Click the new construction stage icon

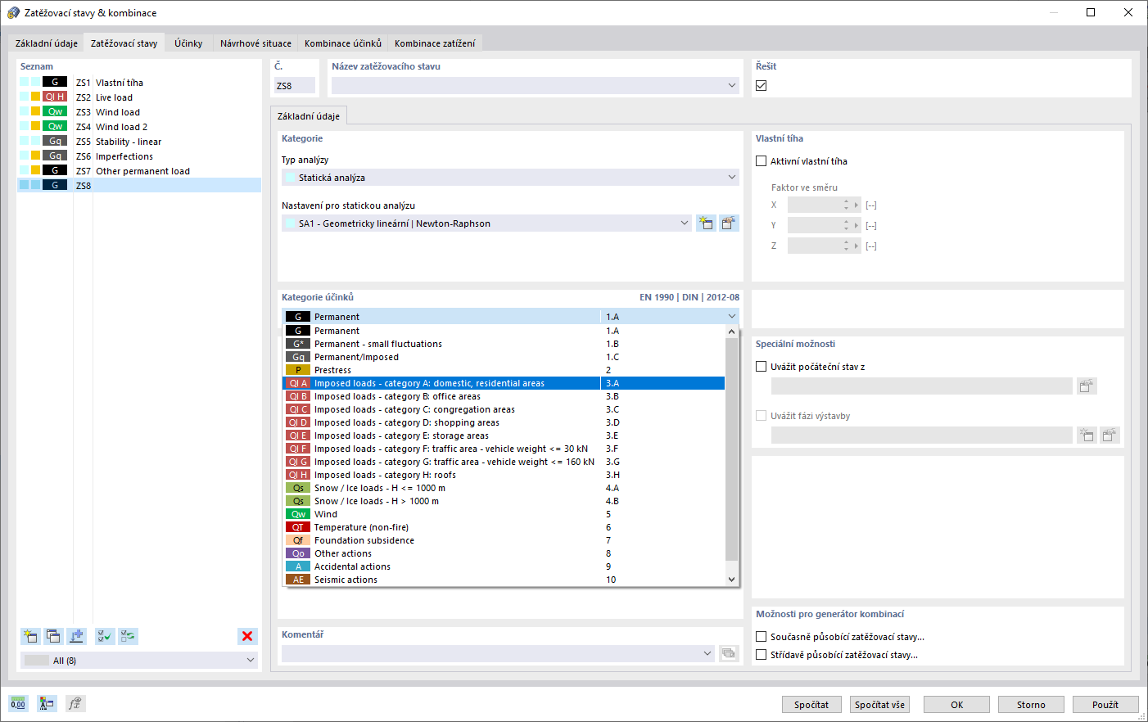1087,435
